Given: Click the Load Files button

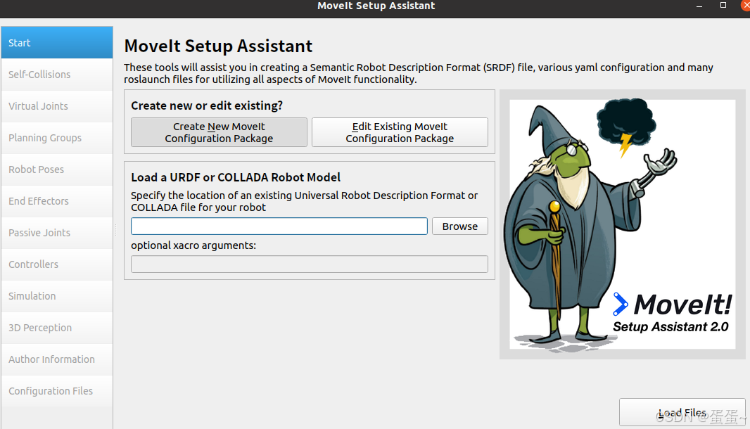Looking at the screenshot, I should pos(682,412).
